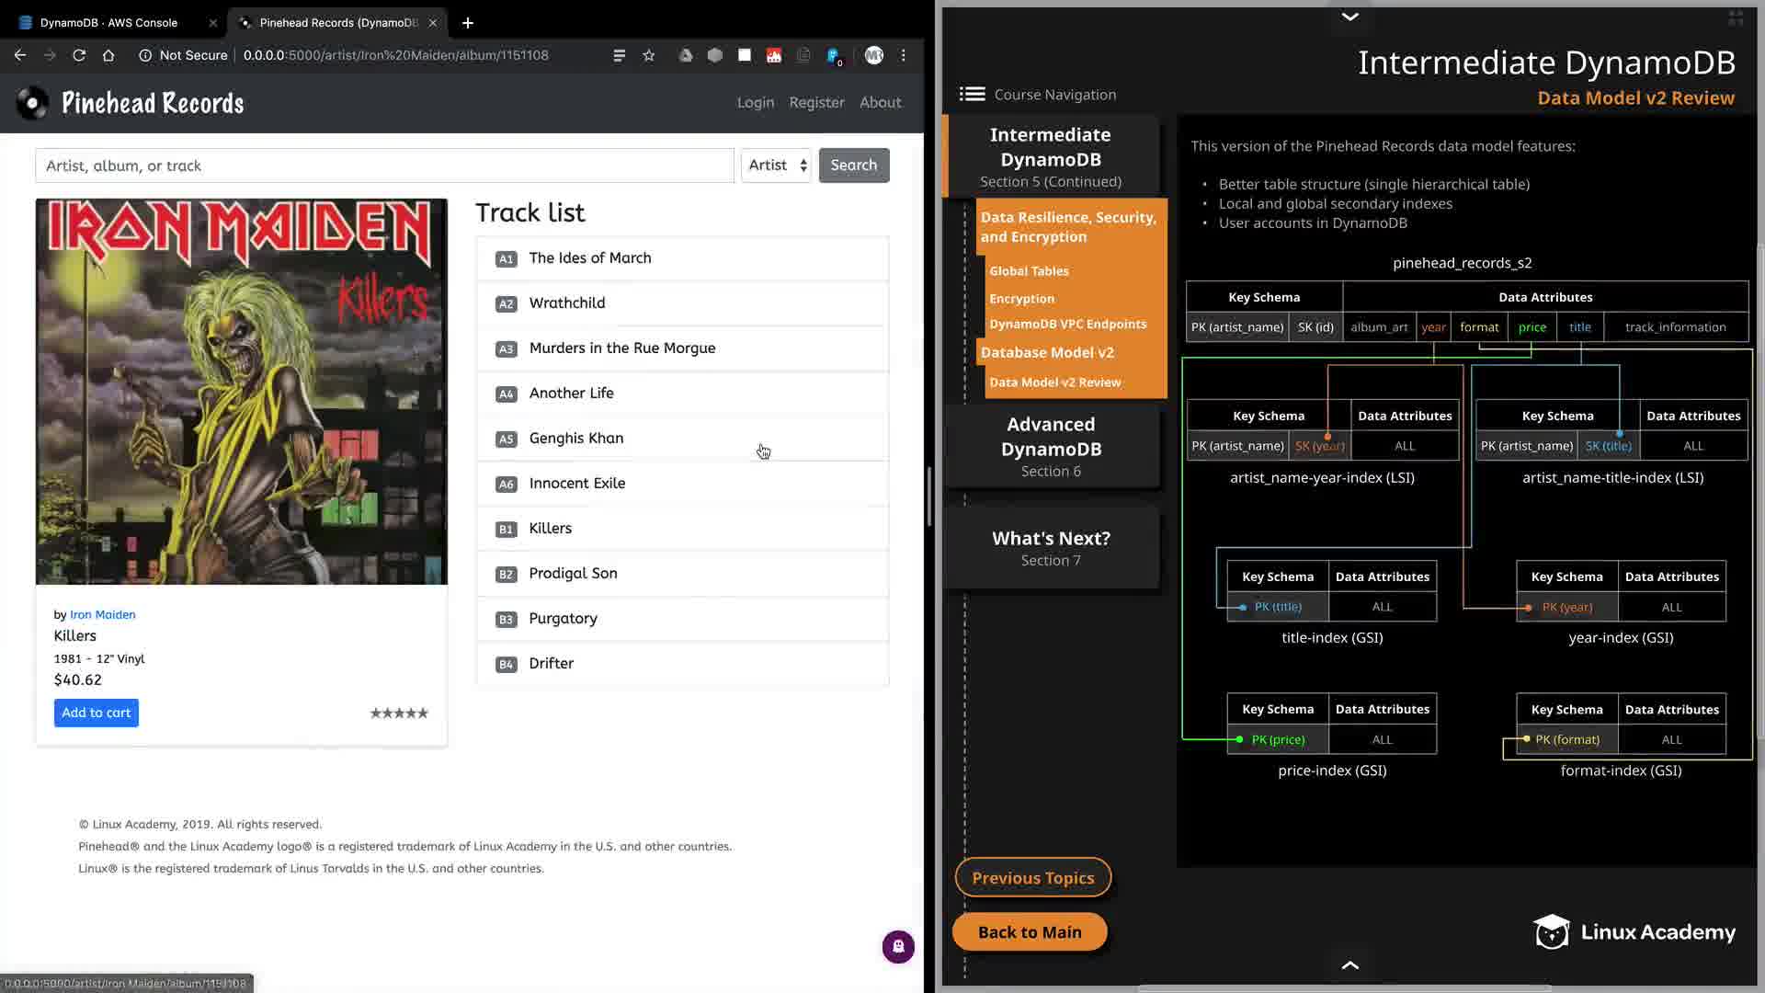Expand the Advanced DynamoDB Section 6

pyautogui.click(x=1051, y=446)
